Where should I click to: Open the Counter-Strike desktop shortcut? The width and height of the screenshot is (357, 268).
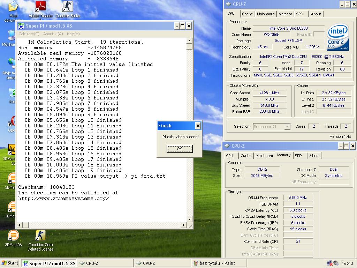68,9
